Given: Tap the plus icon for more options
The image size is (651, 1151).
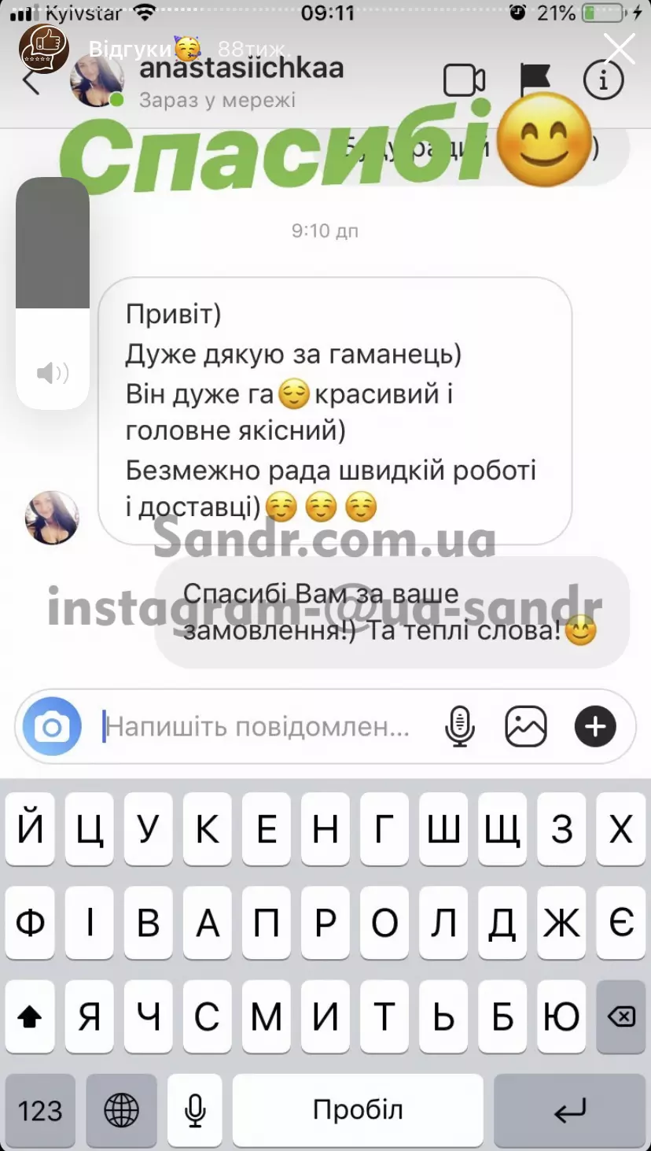Looking at the screenshot, I should point(595,726).
